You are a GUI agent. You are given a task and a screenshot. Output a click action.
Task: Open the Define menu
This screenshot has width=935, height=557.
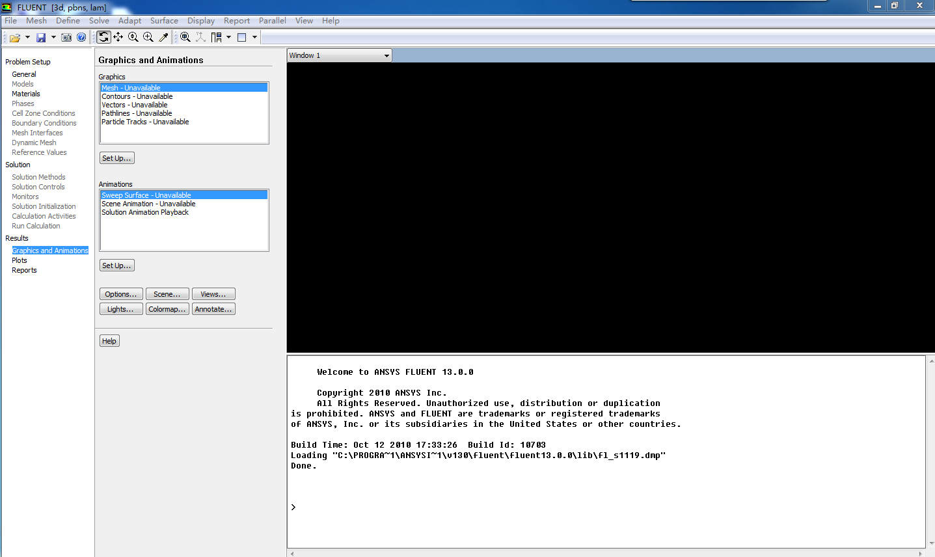click(68, 21)
